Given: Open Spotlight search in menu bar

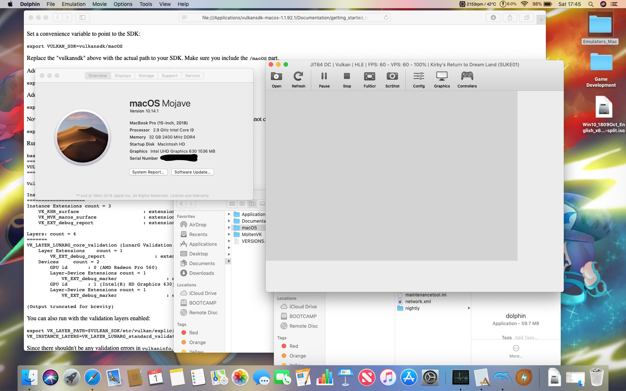Looking at the screenshot, I should click(591, 4).
